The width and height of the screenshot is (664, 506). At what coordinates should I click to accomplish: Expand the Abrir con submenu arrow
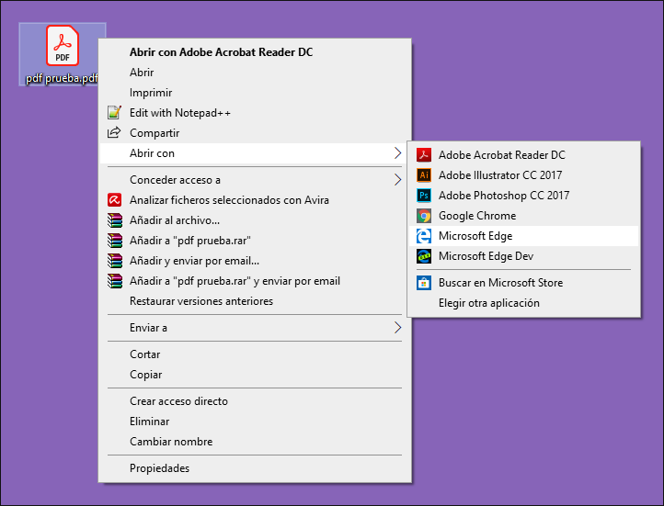397,153
